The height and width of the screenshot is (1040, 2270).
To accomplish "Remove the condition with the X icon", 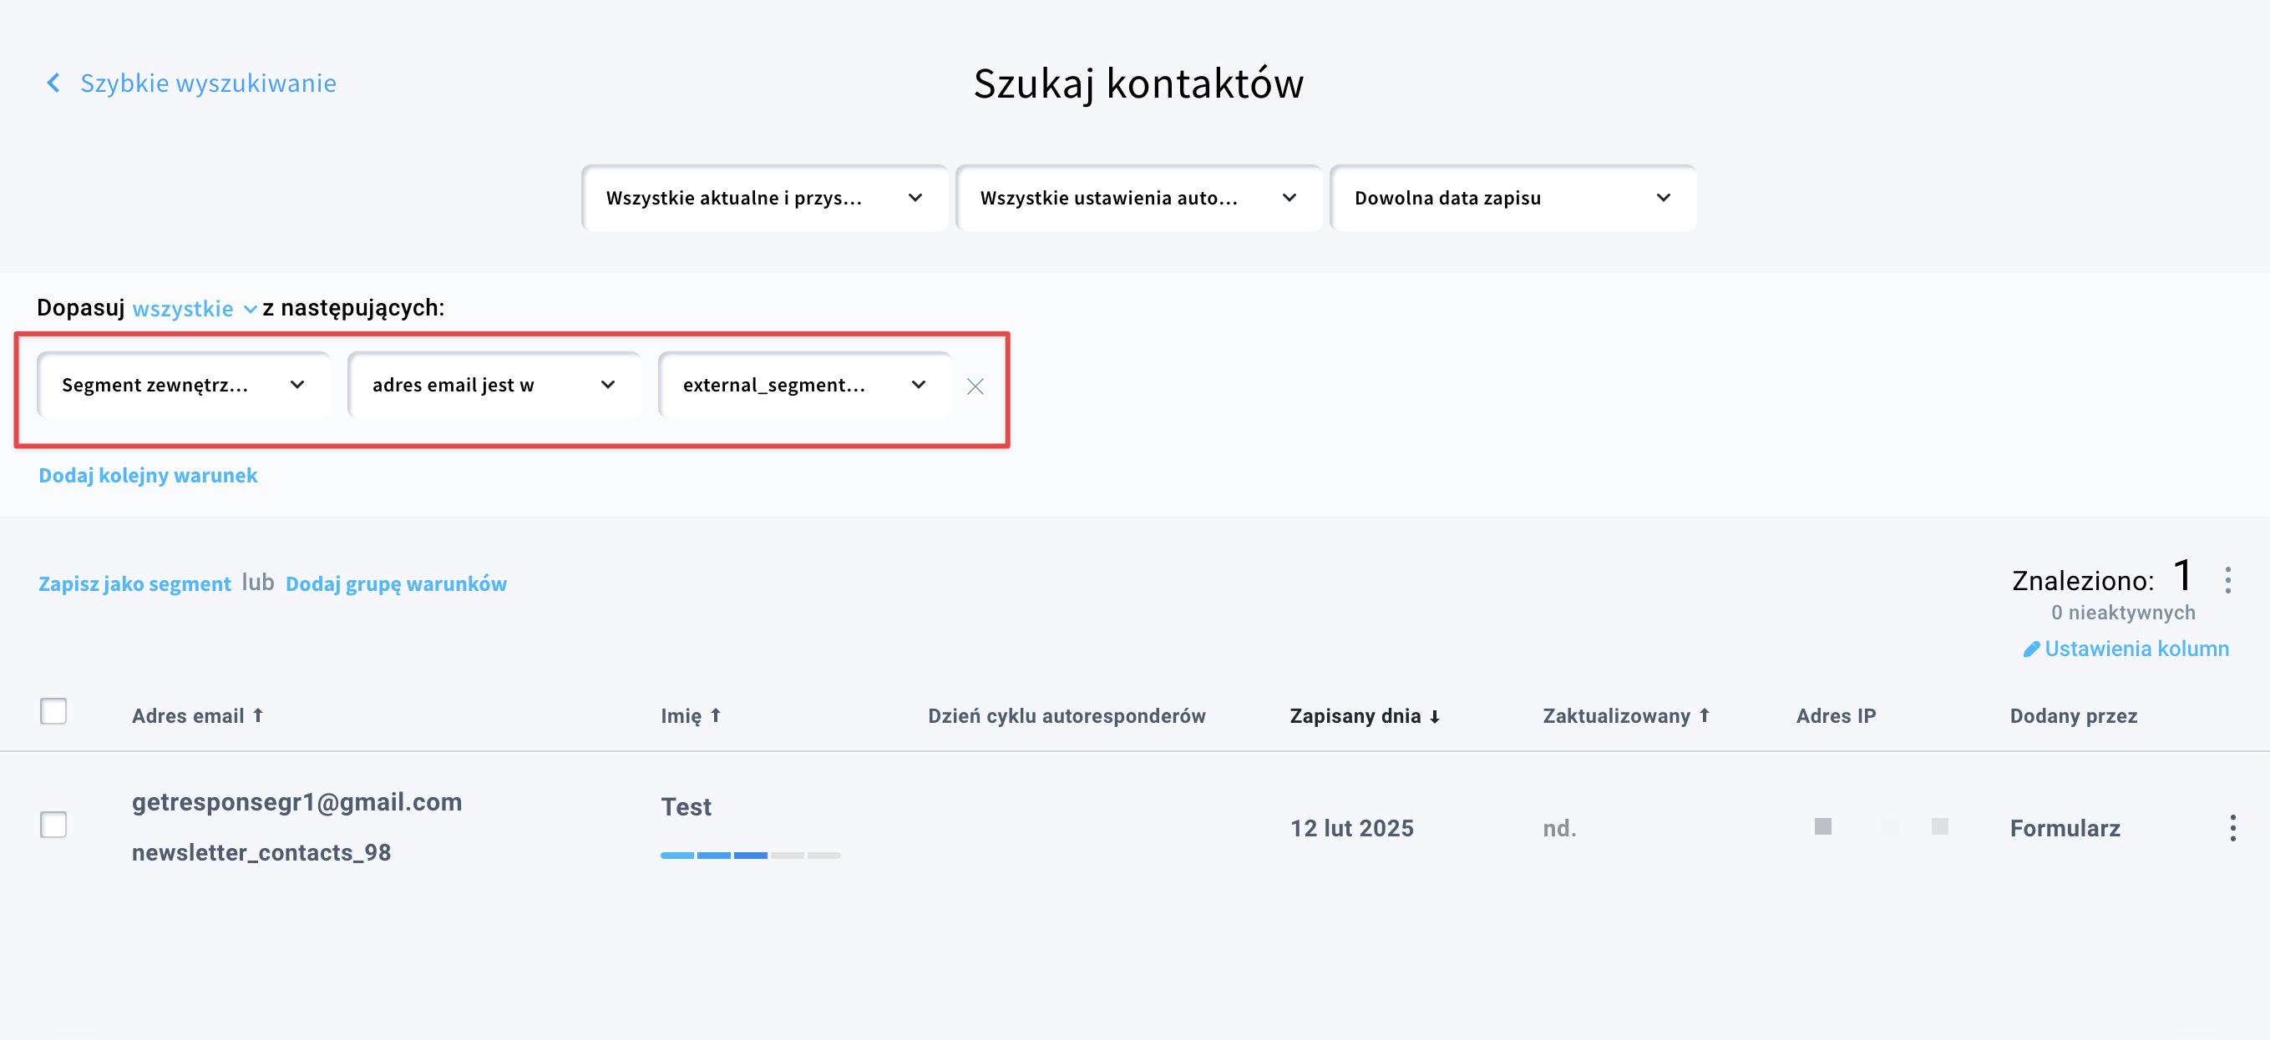I will pos(975,386).
